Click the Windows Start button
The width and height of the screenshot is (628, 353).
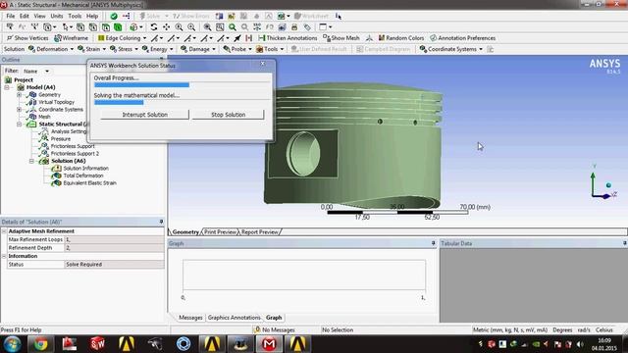(12, 344)
